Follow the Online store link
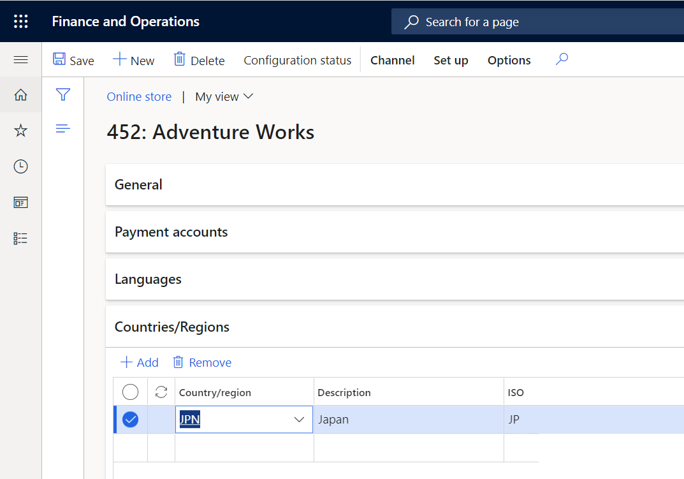 tap(139, 96)
